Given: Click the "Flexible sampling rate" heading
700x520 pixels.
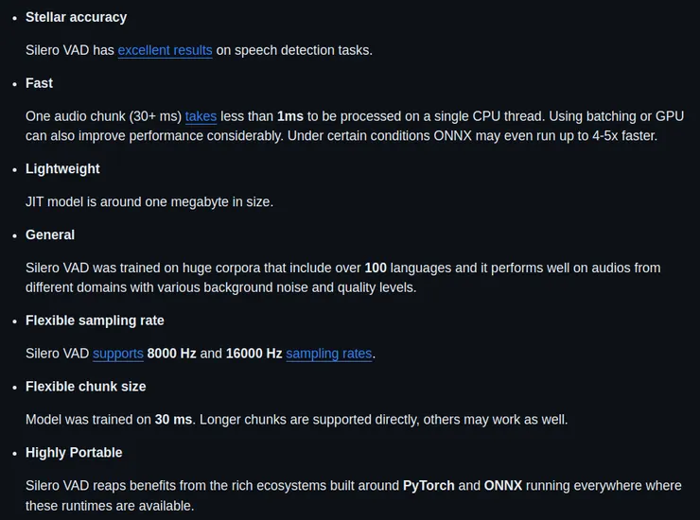Looking at the screenshot, I should pyautogui.click(x=95, y=321).
